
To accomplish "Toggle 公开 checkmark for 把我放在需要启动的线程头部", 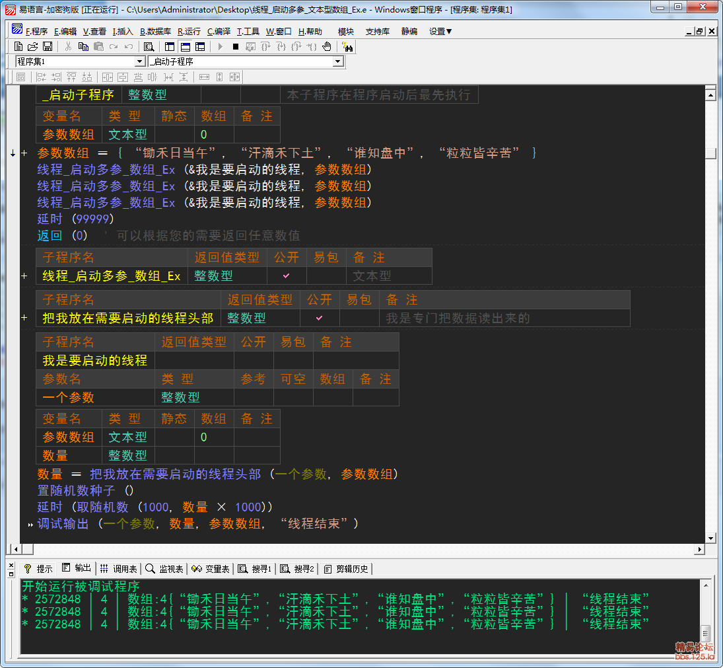I will coord(320,318).
